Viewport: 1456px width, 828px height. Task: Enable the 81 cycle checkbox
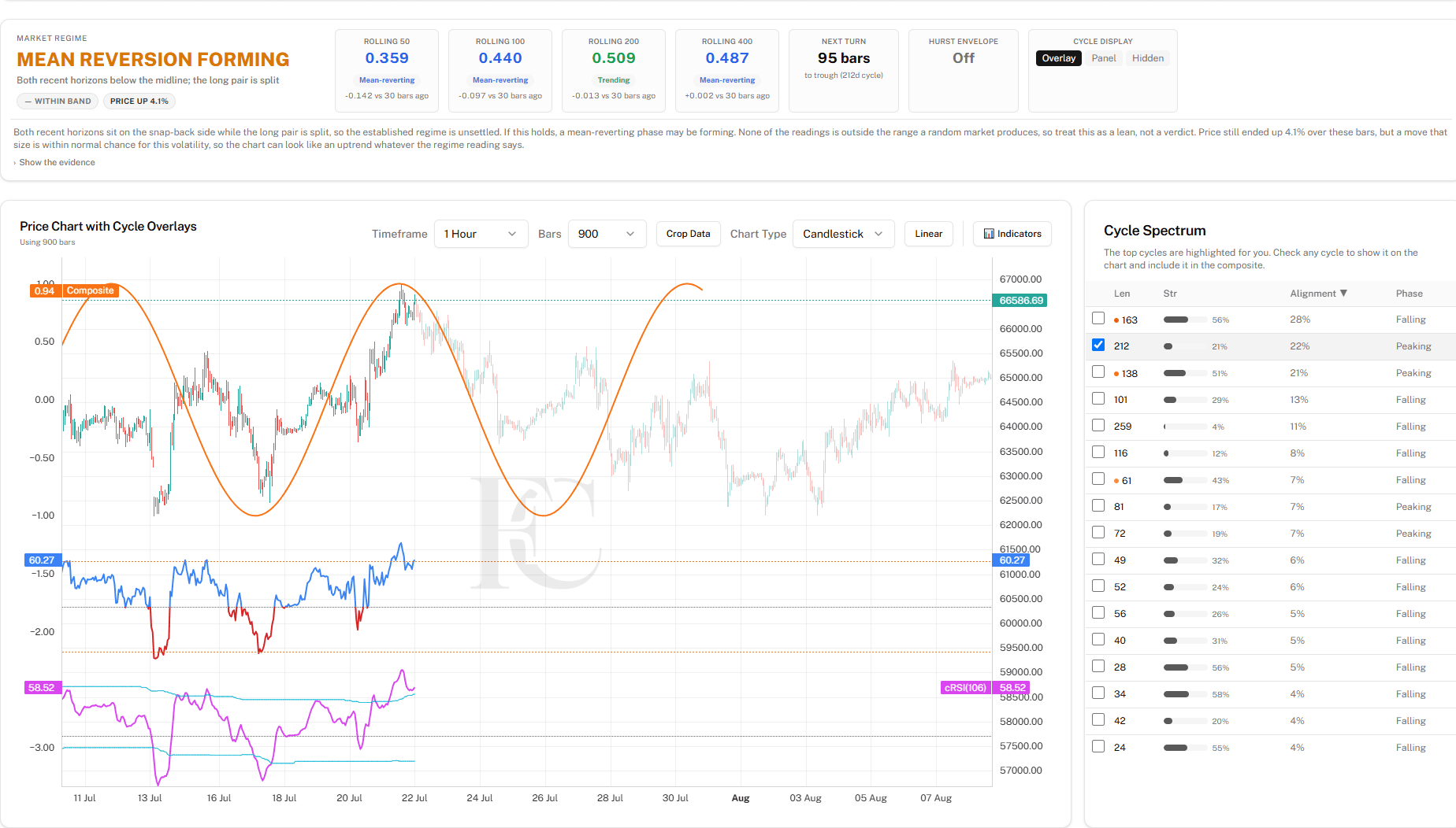(1098, 506)
